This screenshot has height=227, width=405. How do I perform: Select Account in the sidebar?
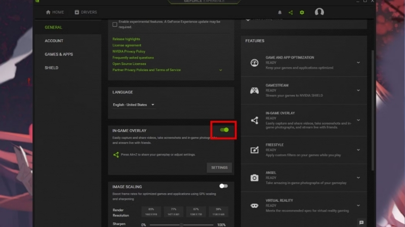pyautogui.click(x=54, y=41)
